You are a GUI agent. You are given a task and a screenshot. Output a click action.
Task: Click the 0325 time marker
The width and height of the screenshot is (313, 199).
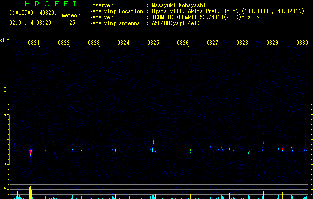tap(153, 43)
